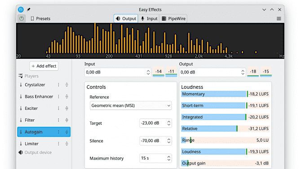Click the output level -15 indicator
This screenshot has width=301, height=169.
point(266,72)
